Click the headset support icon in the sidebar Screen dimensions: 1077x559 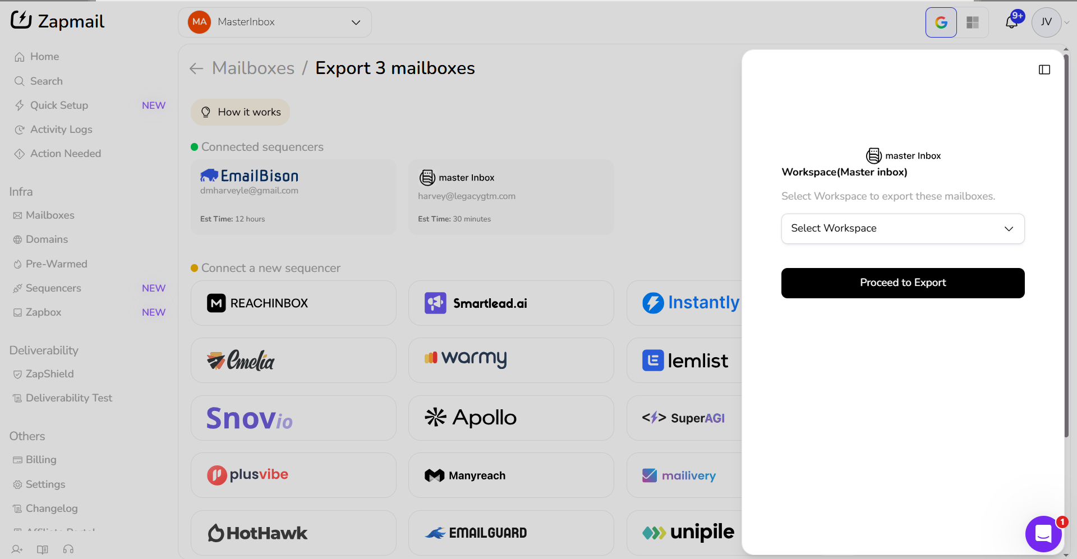click(x=68, y=549)
